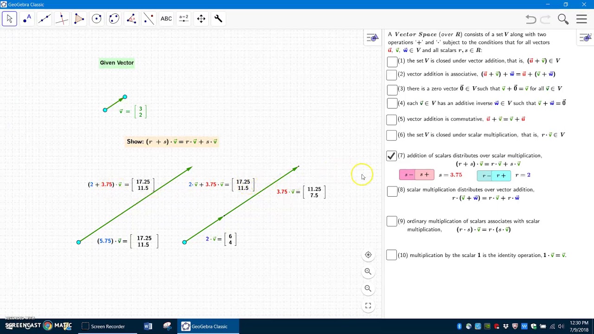
Task: Click the Undo arrow
Action: (531, 19)
